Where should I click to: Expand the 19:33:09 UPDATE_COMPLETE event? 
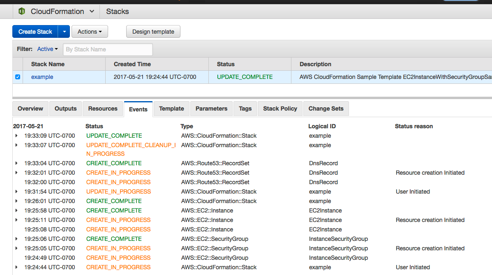[x=16, y=136]
